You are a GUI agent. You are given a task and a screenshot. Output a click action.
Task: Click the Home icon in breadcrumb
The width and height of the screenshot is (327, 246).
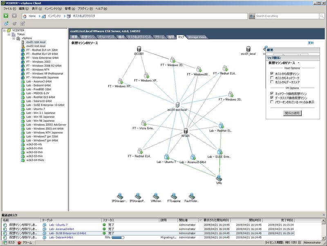25,16
